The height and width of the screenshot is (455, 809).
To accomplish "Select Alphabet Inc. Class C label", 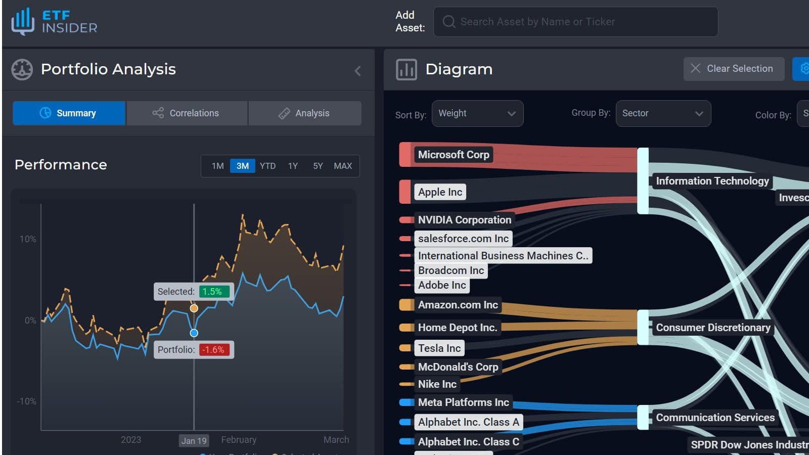I will 468,442.
